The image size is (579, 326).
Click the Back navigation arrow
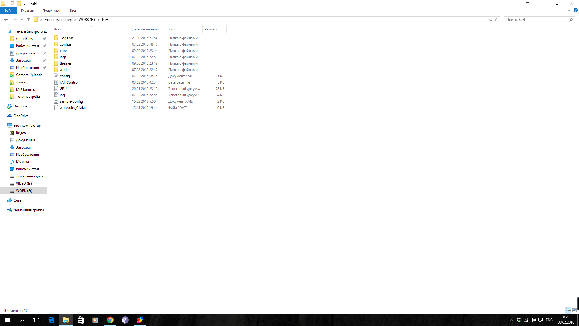tap(6, 19)
